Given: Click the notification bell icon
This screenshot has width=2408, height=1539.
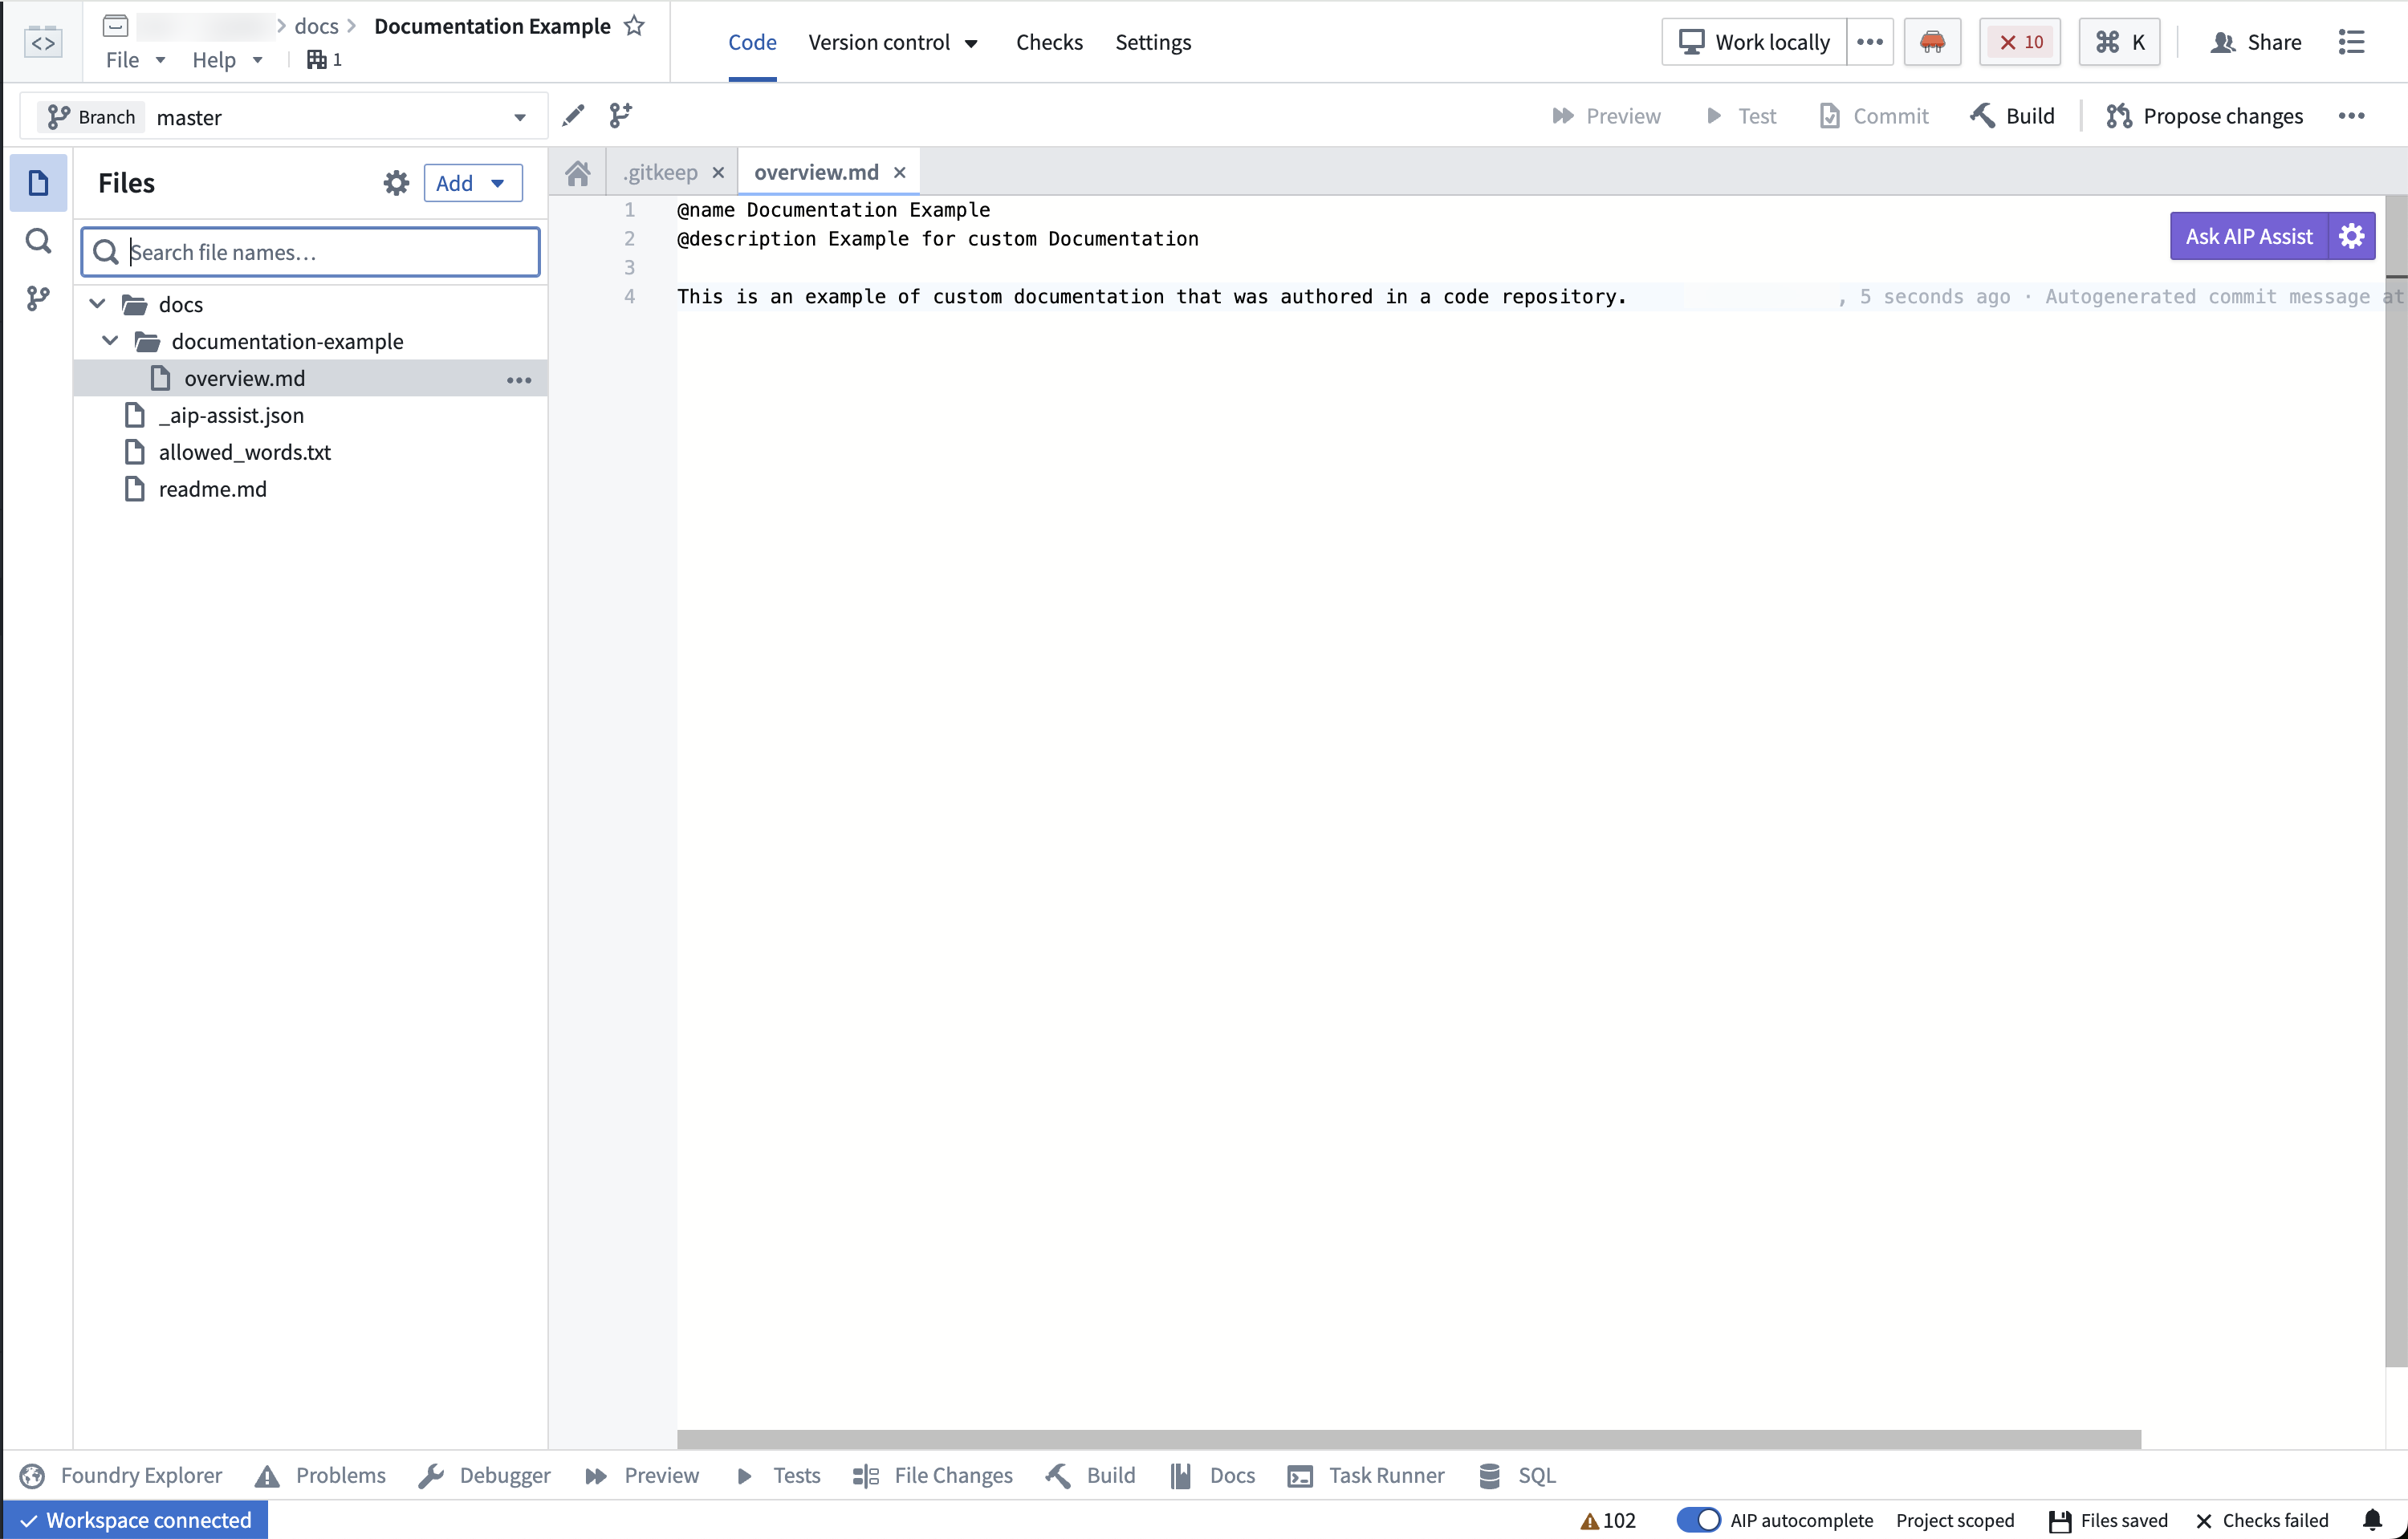Looking at the screenshot, I should 2372,1520.
